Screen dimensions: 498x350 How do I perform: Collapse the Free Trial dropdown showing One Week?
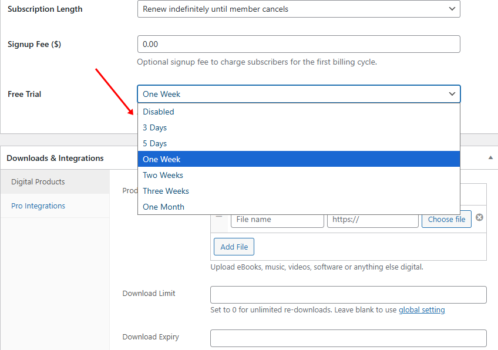[298, 94]
